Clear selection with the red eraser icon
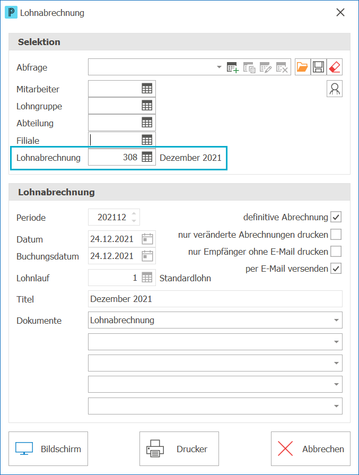The width and height of the screenshot is (359, 475). pyautogui.click(x=335, y=67)
